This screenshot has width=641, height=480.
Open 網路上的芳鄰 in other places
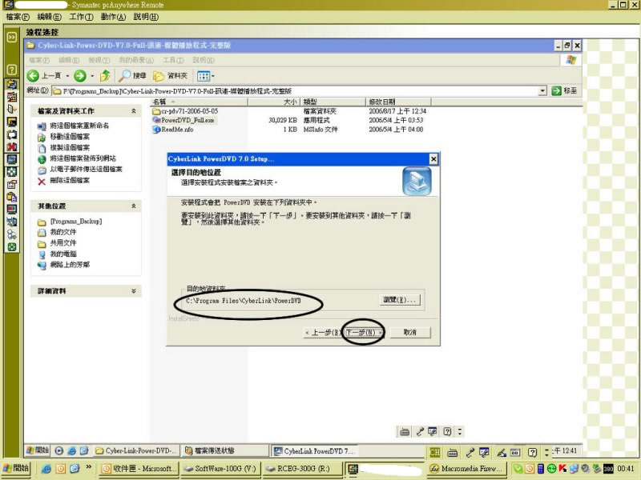(70, 265)
